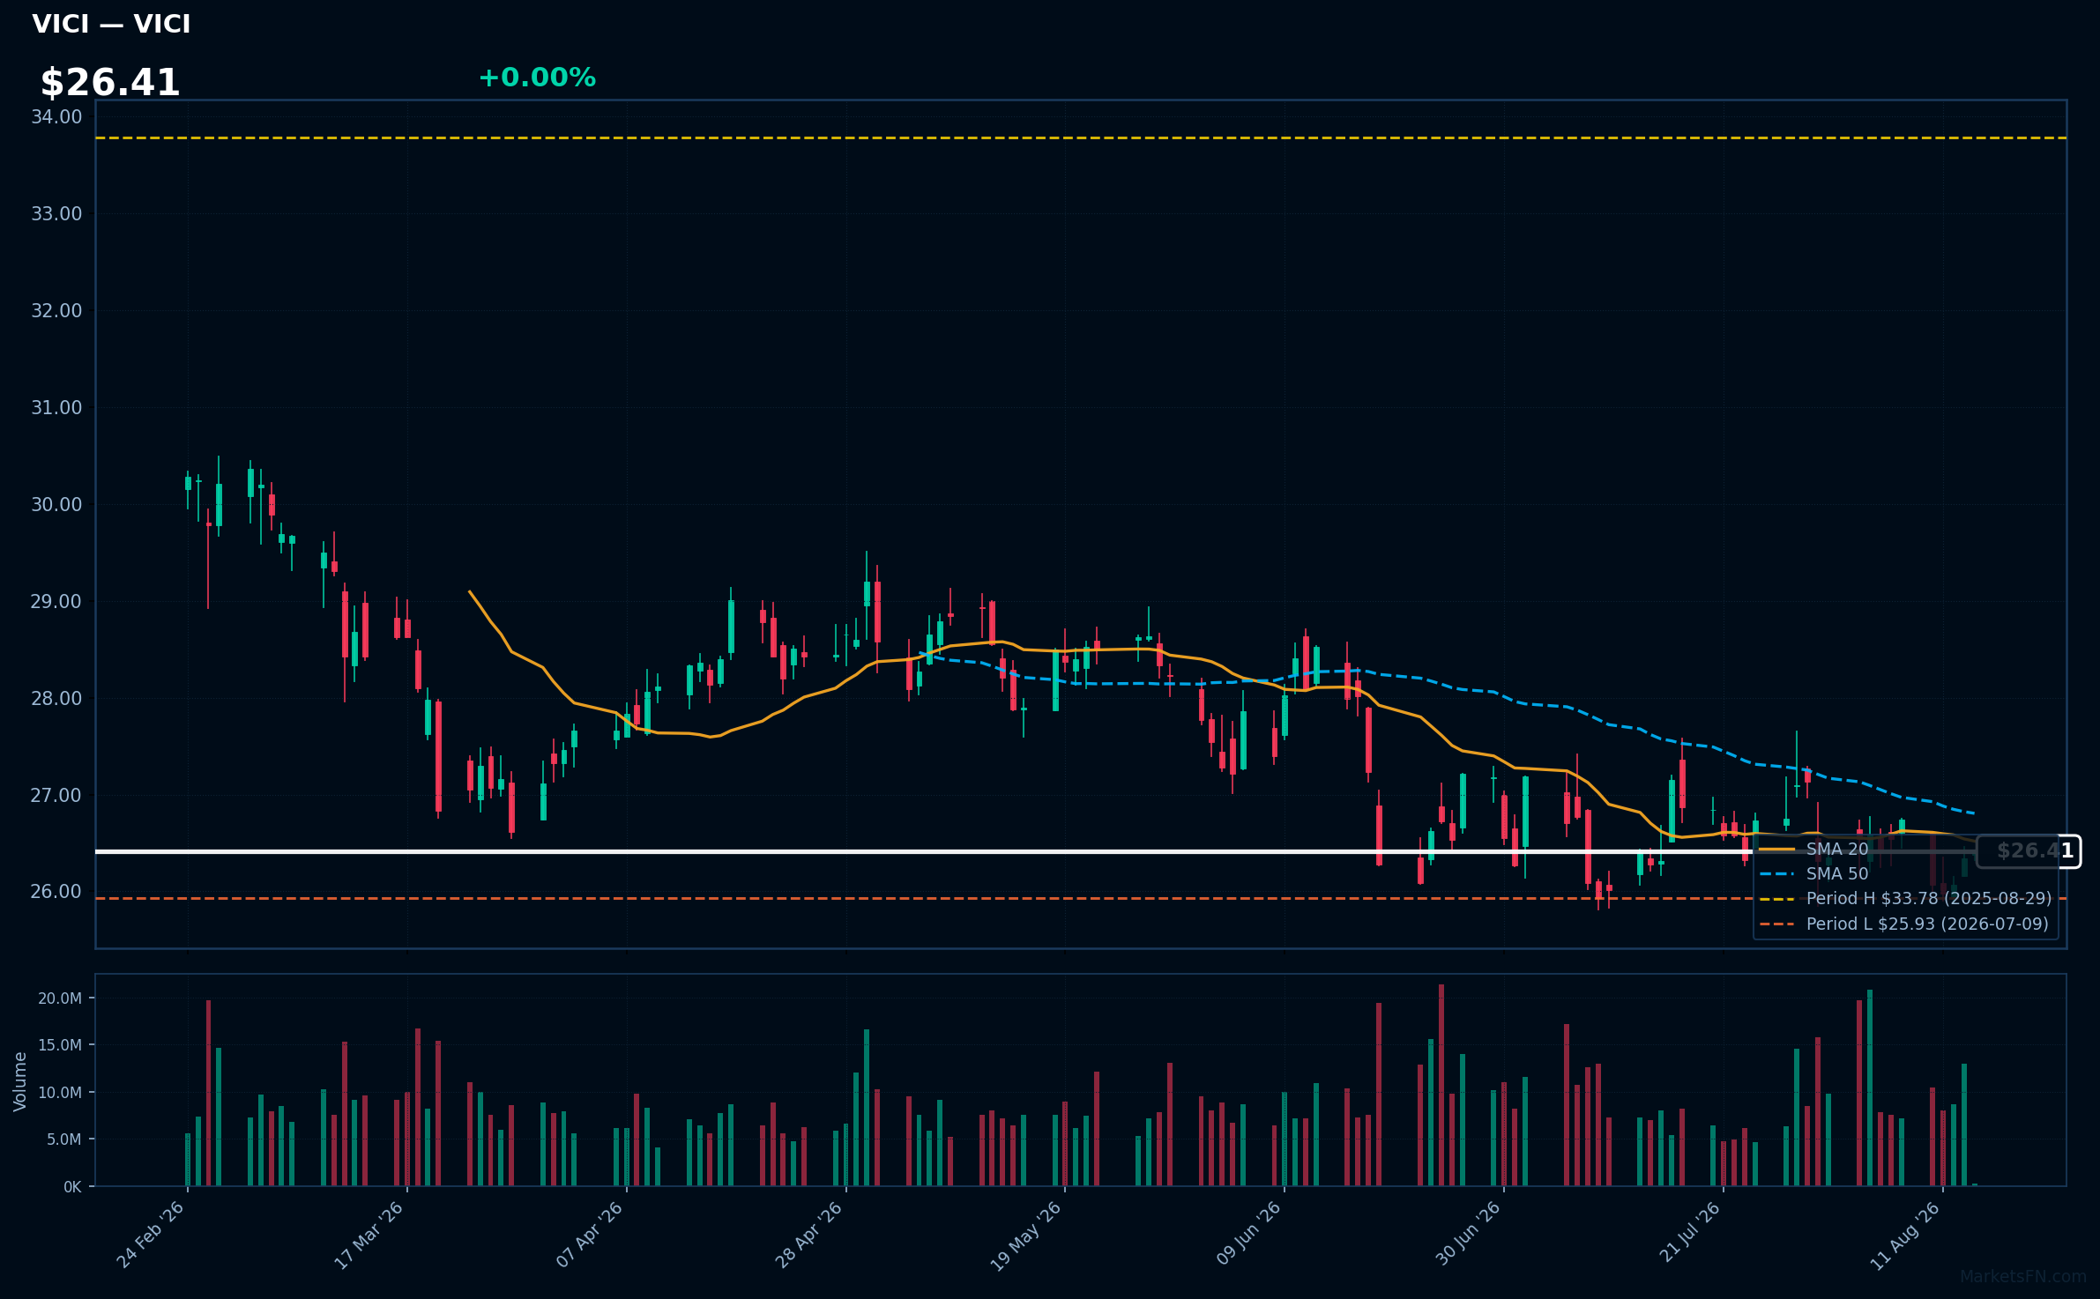Click the 30 Jun '26 date label
The height and width of the screenshot is (1299, 2100).
[x=1467, y=1234]
